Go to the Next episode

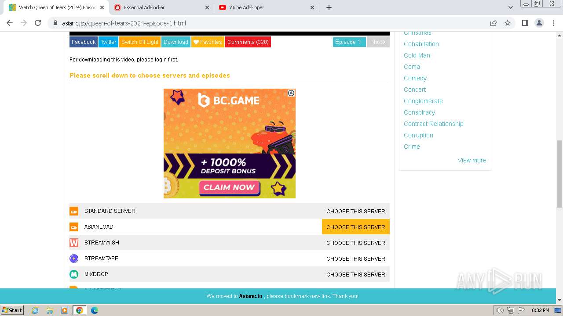pos(378,42)
